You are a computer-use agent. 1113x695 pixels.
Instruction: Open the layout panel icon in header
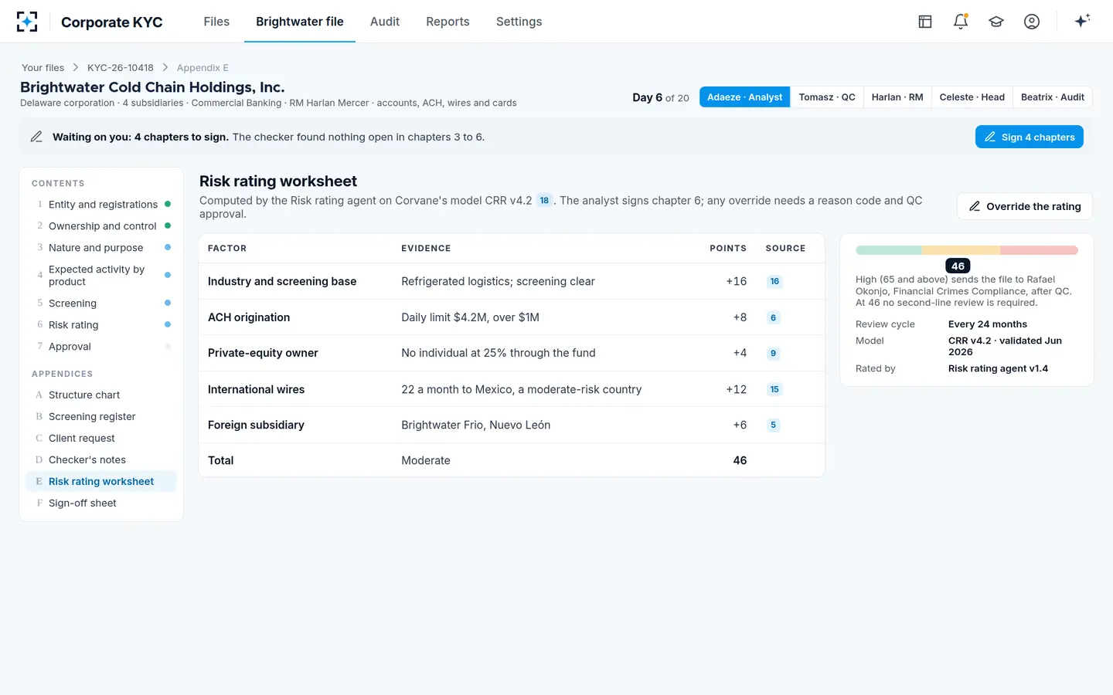[925, 22]
